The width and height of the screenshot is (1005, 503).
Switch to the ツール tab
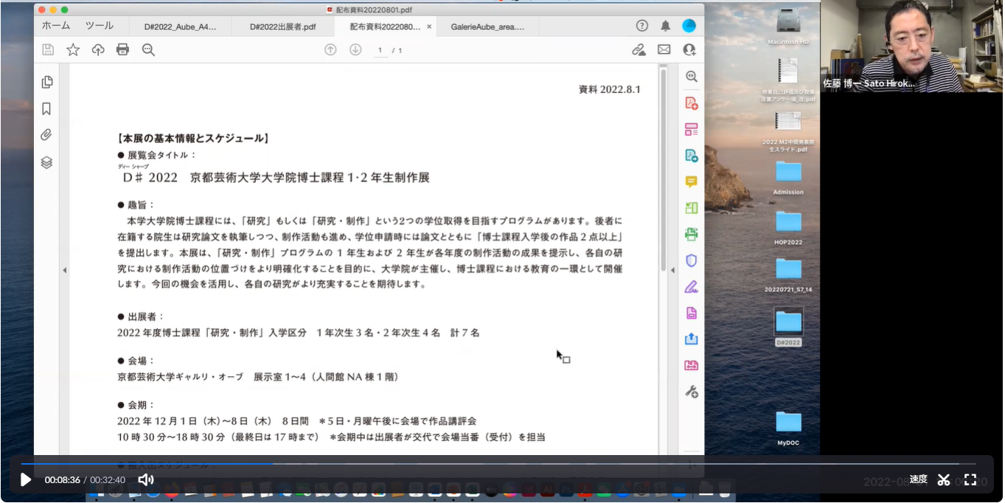click(x=100, y=26)
